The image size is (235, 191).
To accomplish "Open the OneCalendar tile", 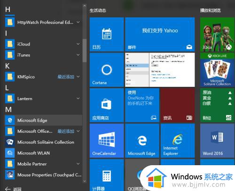I will (x=107, y=141).
